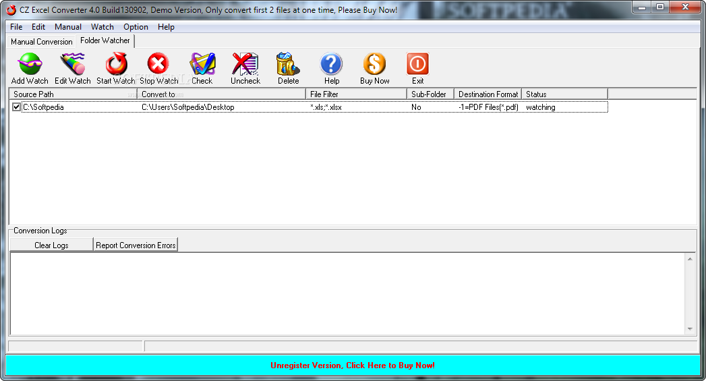Click the File Filter column header
The height and width of the screenshot is (381, 706).
point(356,94)
